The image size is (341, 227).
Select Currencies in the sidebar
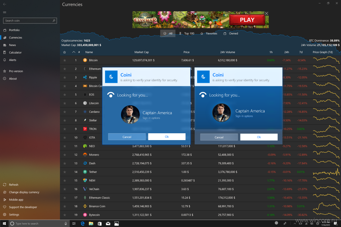15,37
